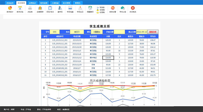The width and height of the screenshot is (203, 112).
Task: Open 进度跟踪 from the toolbar
Action: click(x=40, y=8)
